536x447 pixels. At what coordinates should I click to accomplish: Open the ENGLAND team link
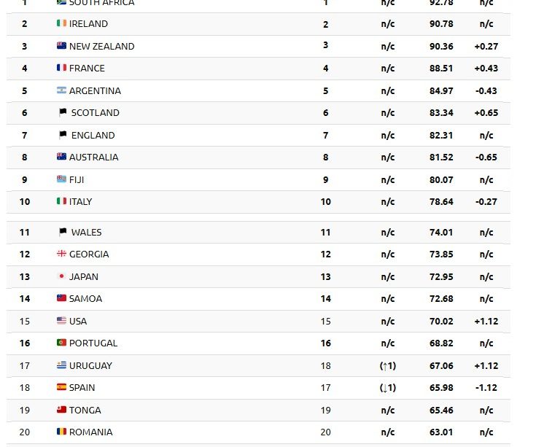93,136
